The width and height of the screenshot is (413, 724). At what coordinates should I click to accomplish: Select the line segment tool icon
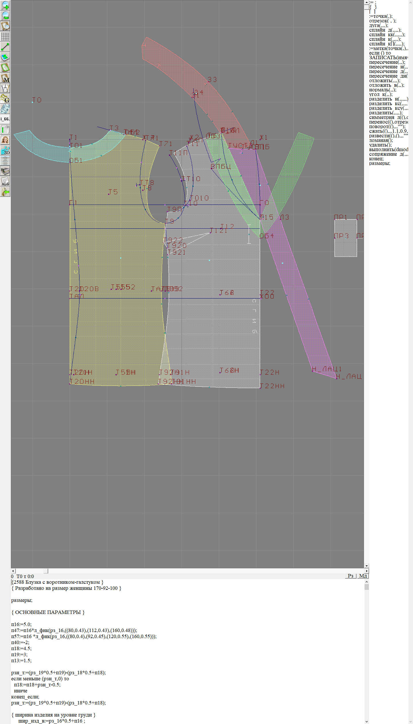click(5, 47)
